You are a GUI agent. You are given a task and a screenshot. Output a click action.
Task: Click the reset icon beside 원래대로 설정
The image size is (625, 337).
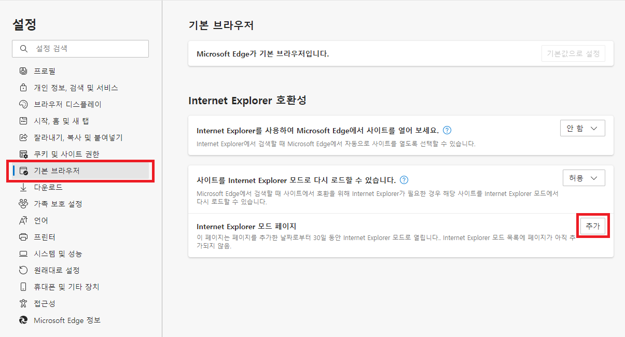23,270
